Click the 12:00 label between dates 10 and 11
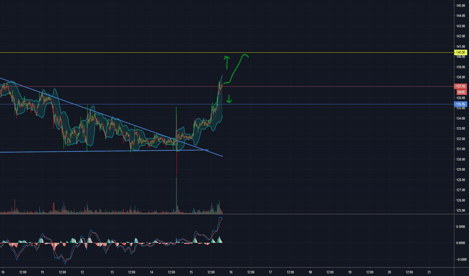This screenshot has height=276, width=469. 23,272
